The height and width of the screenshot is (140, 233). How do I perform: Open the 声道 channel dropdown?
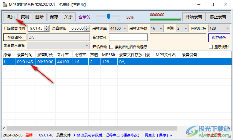tap(182, 28)
